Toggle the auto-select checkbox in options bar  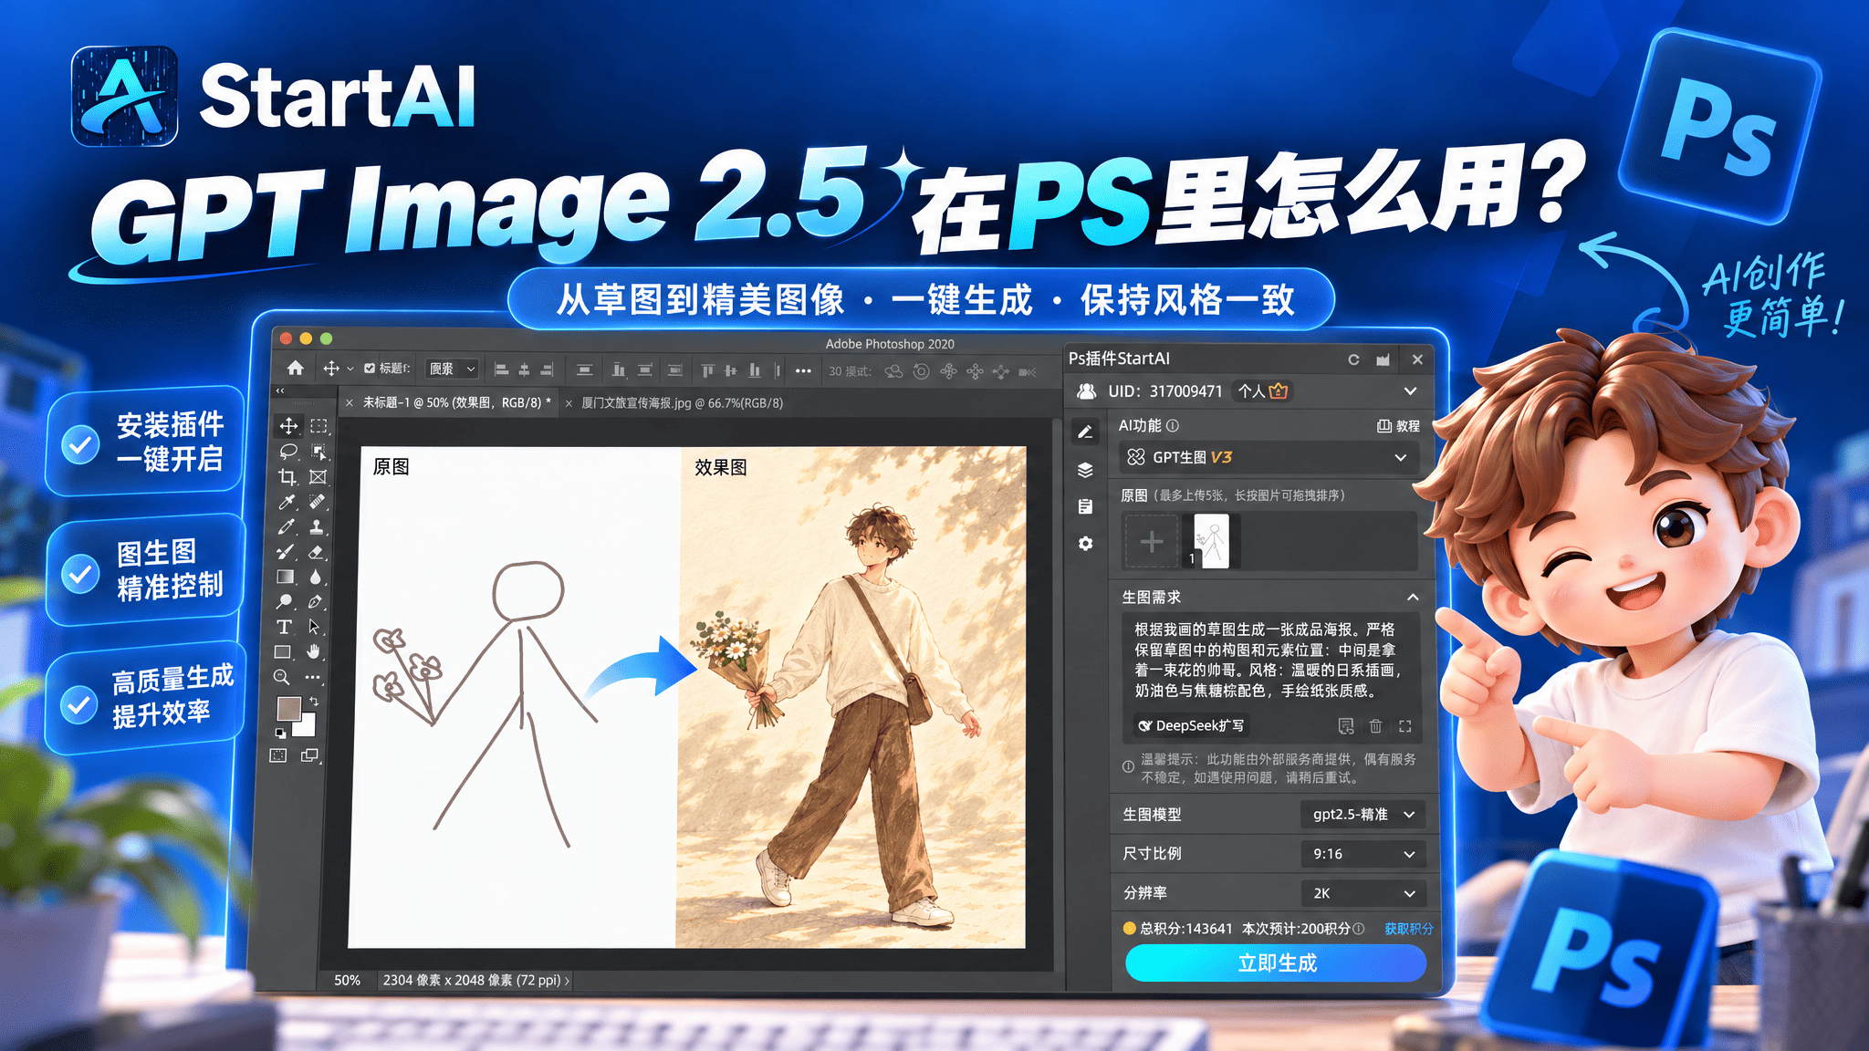(x=370, y=369)
